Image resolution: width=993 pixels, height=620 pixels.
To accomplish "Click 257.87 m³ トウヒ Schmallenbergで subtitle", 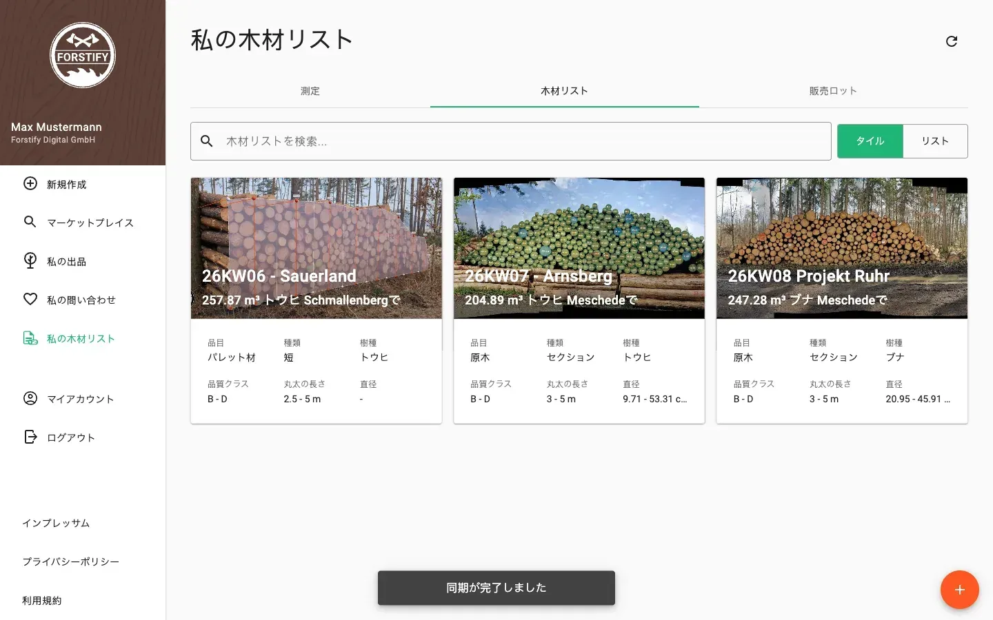I will [301, 300].
